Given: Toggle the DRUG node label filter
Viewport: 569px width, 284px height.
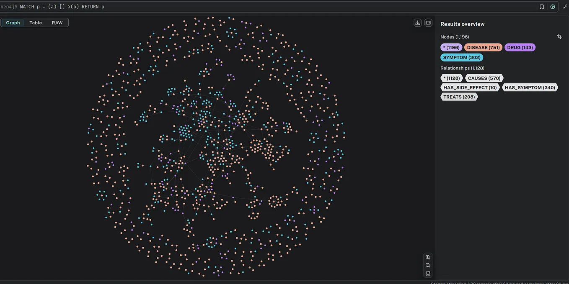Looking at the screenshot, I should tap(520, 47).
